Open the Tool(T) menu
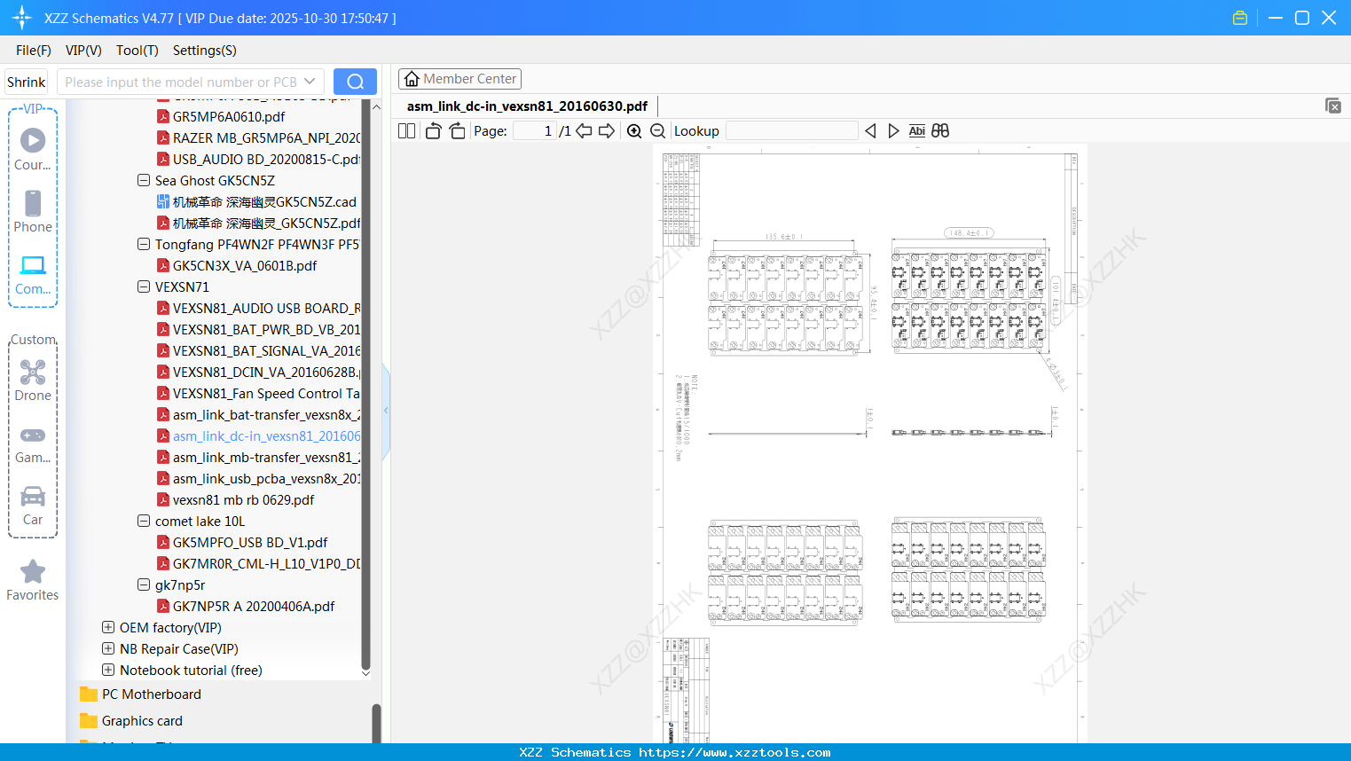Viewport: 1351px width, 761px height. 137,51
